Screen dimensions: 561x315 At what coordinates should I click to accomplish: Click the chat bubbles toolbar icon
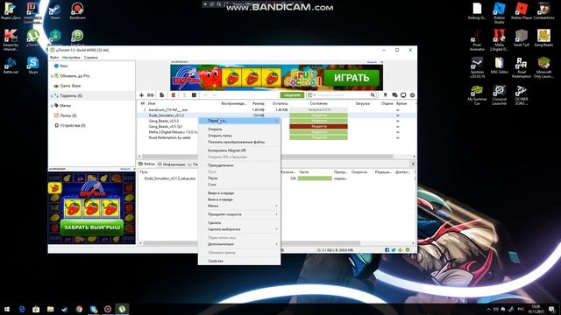[394, 95]
